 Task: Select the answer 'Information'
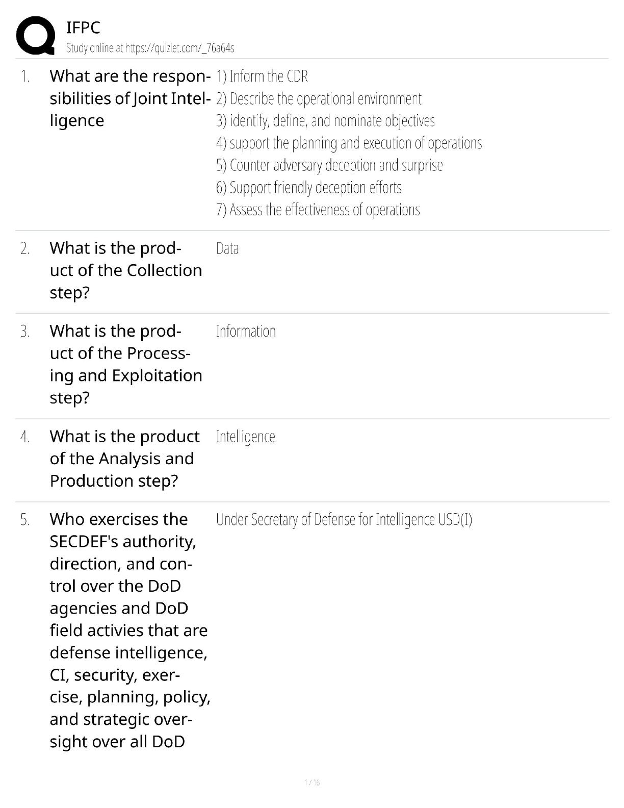coord(246,332)
